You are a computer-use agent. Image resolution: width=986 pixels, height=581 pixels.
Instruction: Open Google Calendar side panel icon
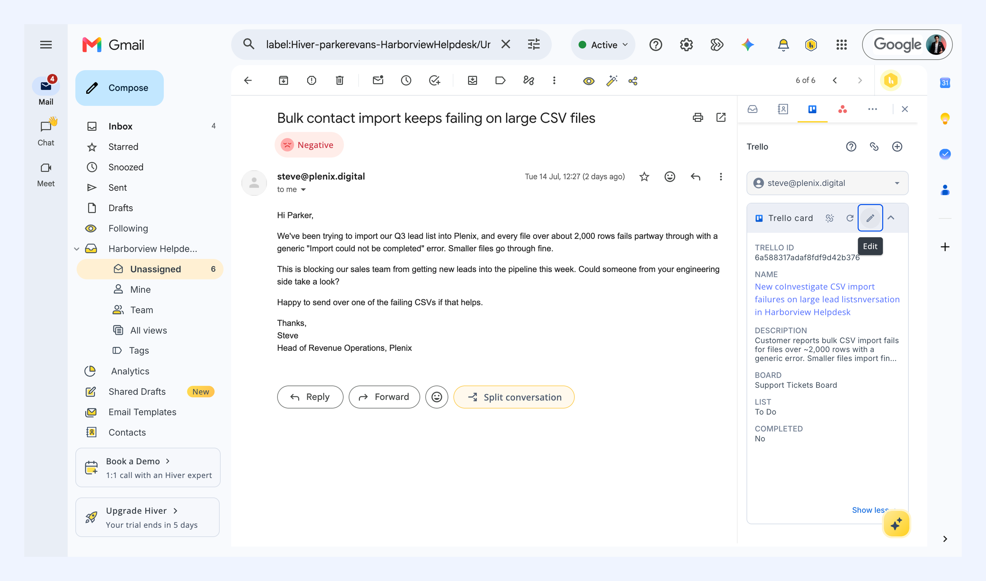click(945, 83)
